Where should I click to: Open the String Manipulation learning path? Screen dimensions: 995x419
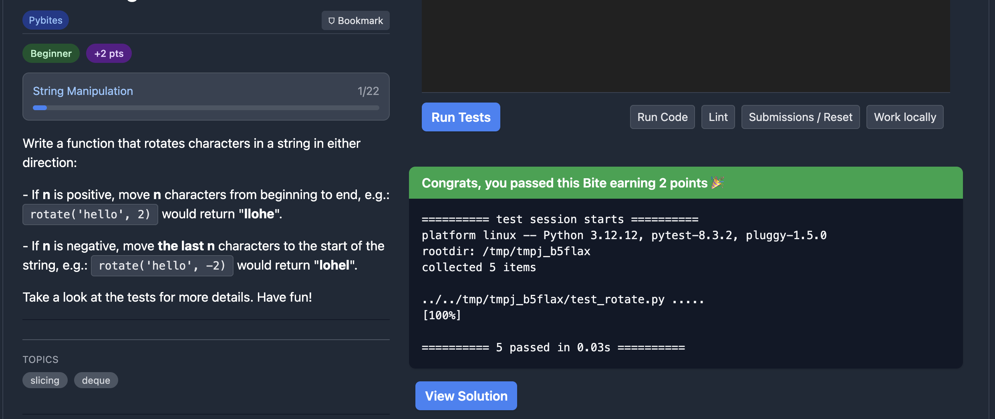(83, 91)
